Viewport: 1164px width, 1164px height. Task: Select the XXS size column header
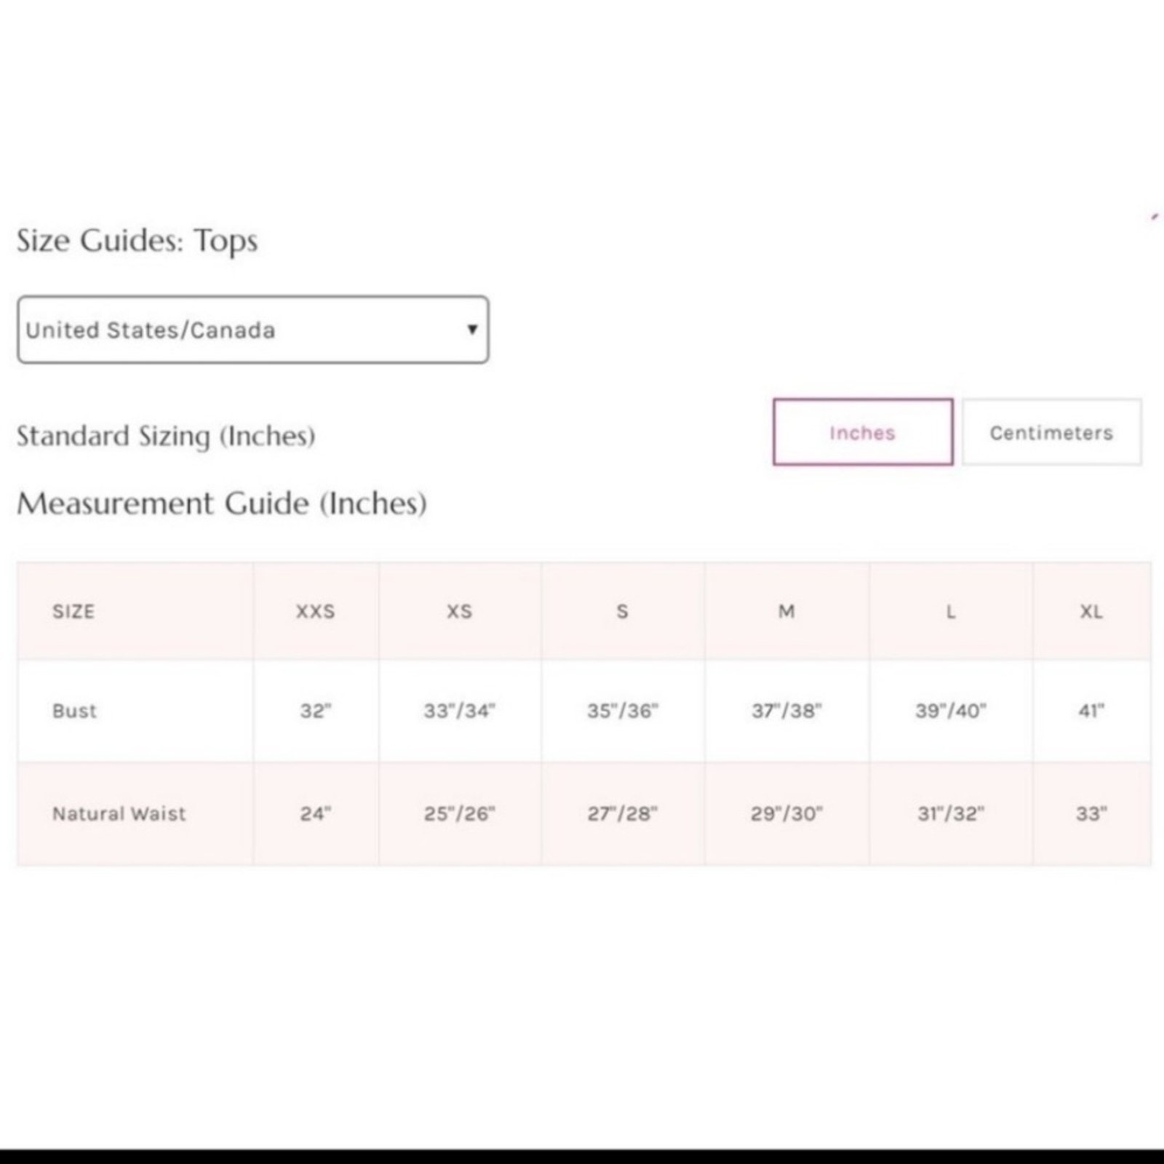click(x=316, y=611)
